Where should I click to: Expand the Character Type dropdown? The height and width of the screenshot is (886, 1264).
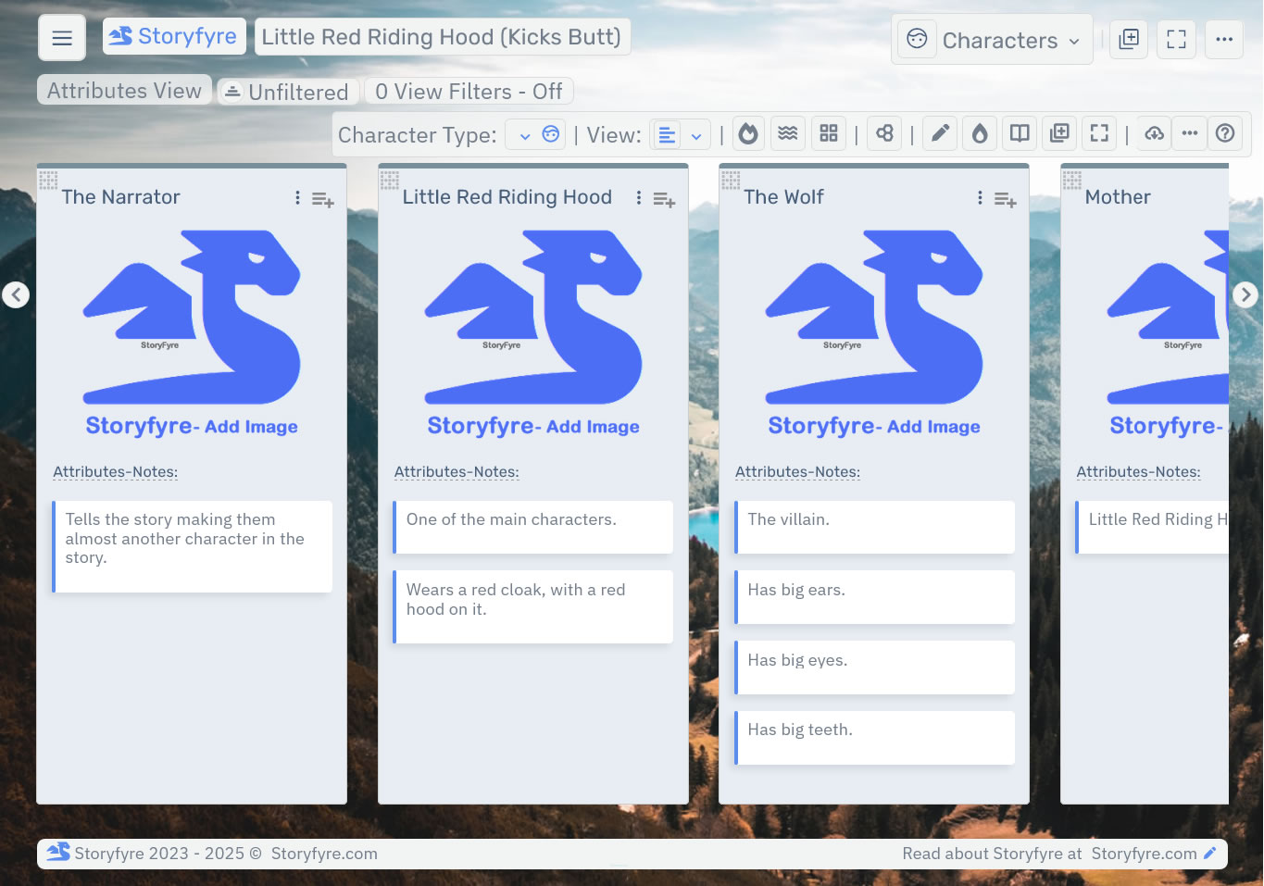tap(535, 133)
